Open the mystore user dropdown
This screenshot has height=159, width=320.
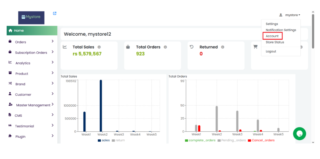pyautogui.click(x=290, y=15)
